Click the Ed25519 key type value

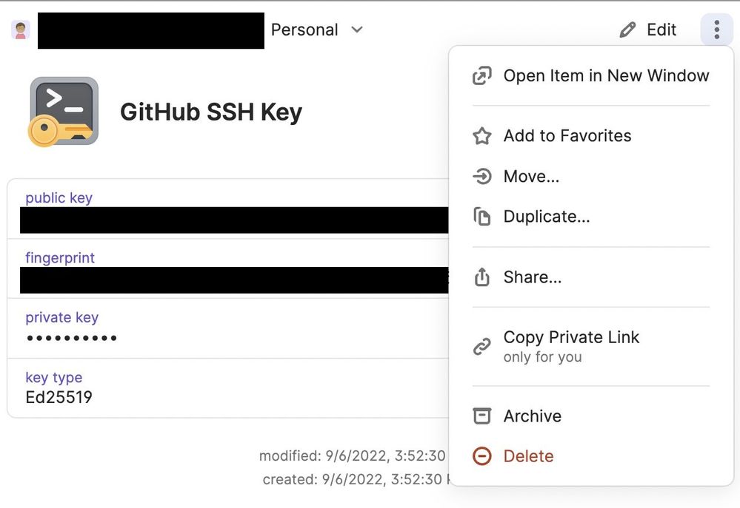click(x=59, y=397)
